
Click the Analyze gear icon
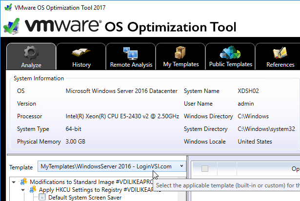[31, 53]
